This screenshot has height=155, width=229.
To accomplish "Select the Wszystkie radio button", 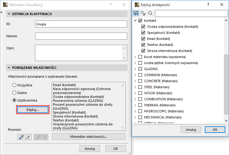I will click(14, 85).
